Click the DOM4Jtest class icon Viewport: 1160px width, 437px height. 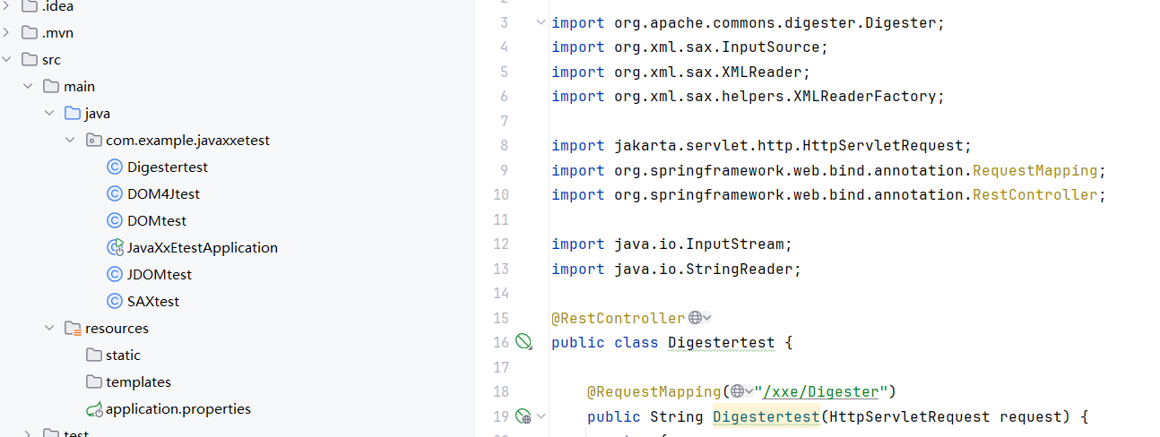pyautogui.click(x=114, y=193)
